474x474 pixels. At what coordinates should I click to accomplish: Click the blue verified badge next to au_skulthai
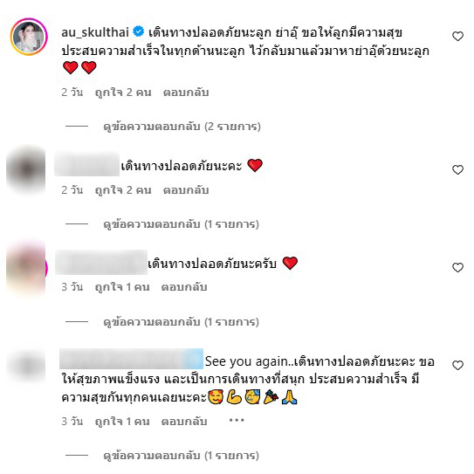139,31
